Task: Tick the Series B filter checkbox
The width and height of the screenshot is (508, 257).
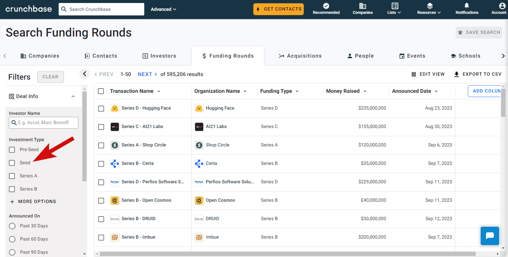Action: [x=12, y=189]
